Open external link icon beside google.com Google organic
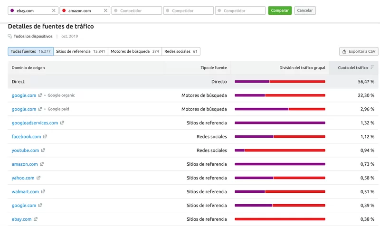The height and width of the screenshot is (226, 380). tap(40, 95)
